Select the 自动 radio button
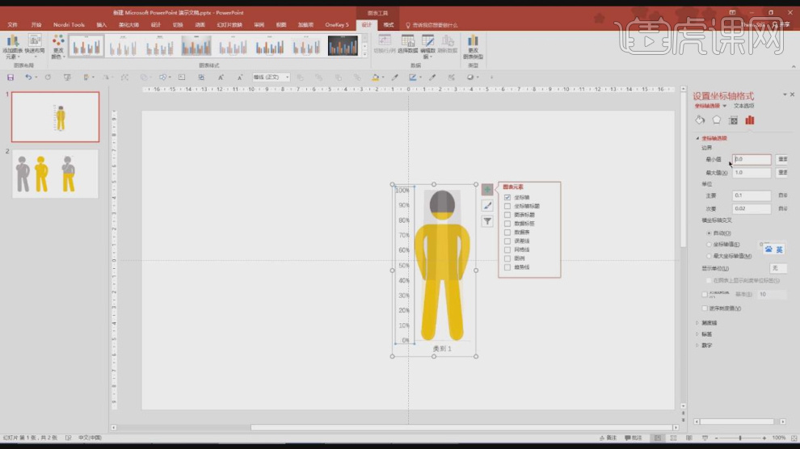 tap(709, 233)
